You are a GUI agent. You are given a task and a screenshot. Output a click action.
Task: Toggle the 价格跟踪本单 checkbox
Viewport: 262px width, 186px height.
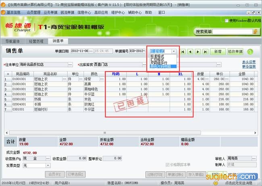click(x=167, y=165)
